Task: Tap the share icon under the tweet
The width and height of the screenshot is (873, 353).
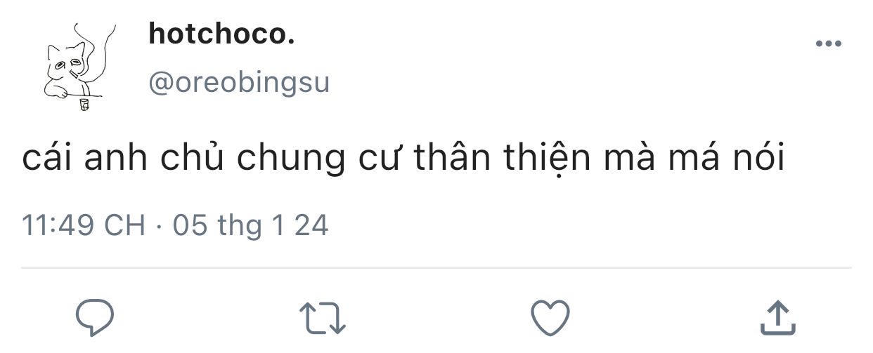Action: click(x=778, y=318)
